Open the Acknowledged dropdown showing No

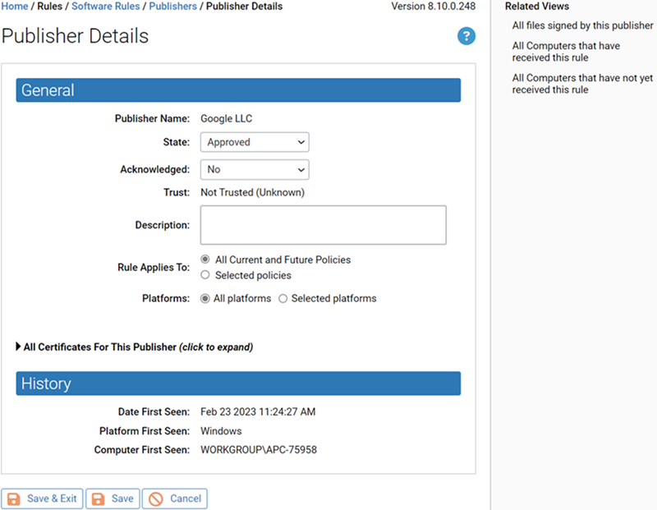(x=254, y=169)
